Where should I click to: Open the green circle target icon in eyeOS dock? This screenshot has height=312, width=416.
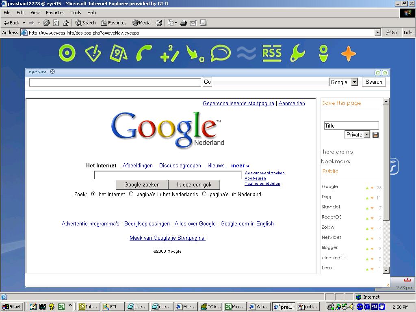point(67,53)
